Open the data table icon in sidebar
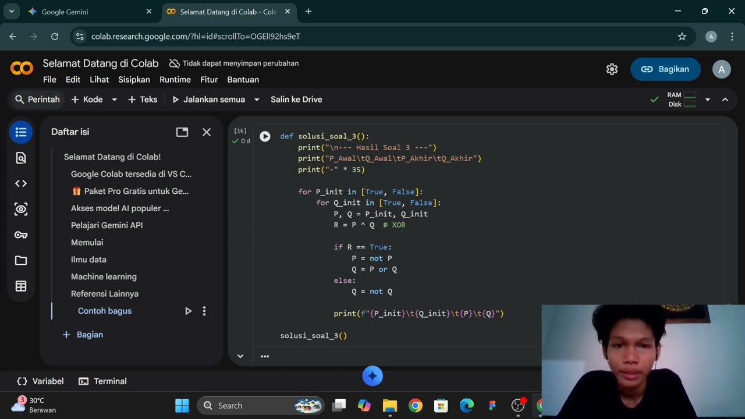The height and width of the screenshot is (419, 745). pyautogui.click(x=21, y=286)
